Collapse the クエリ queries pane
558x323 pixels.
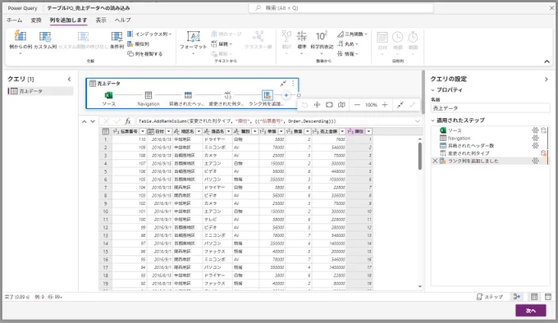point(70,80)
